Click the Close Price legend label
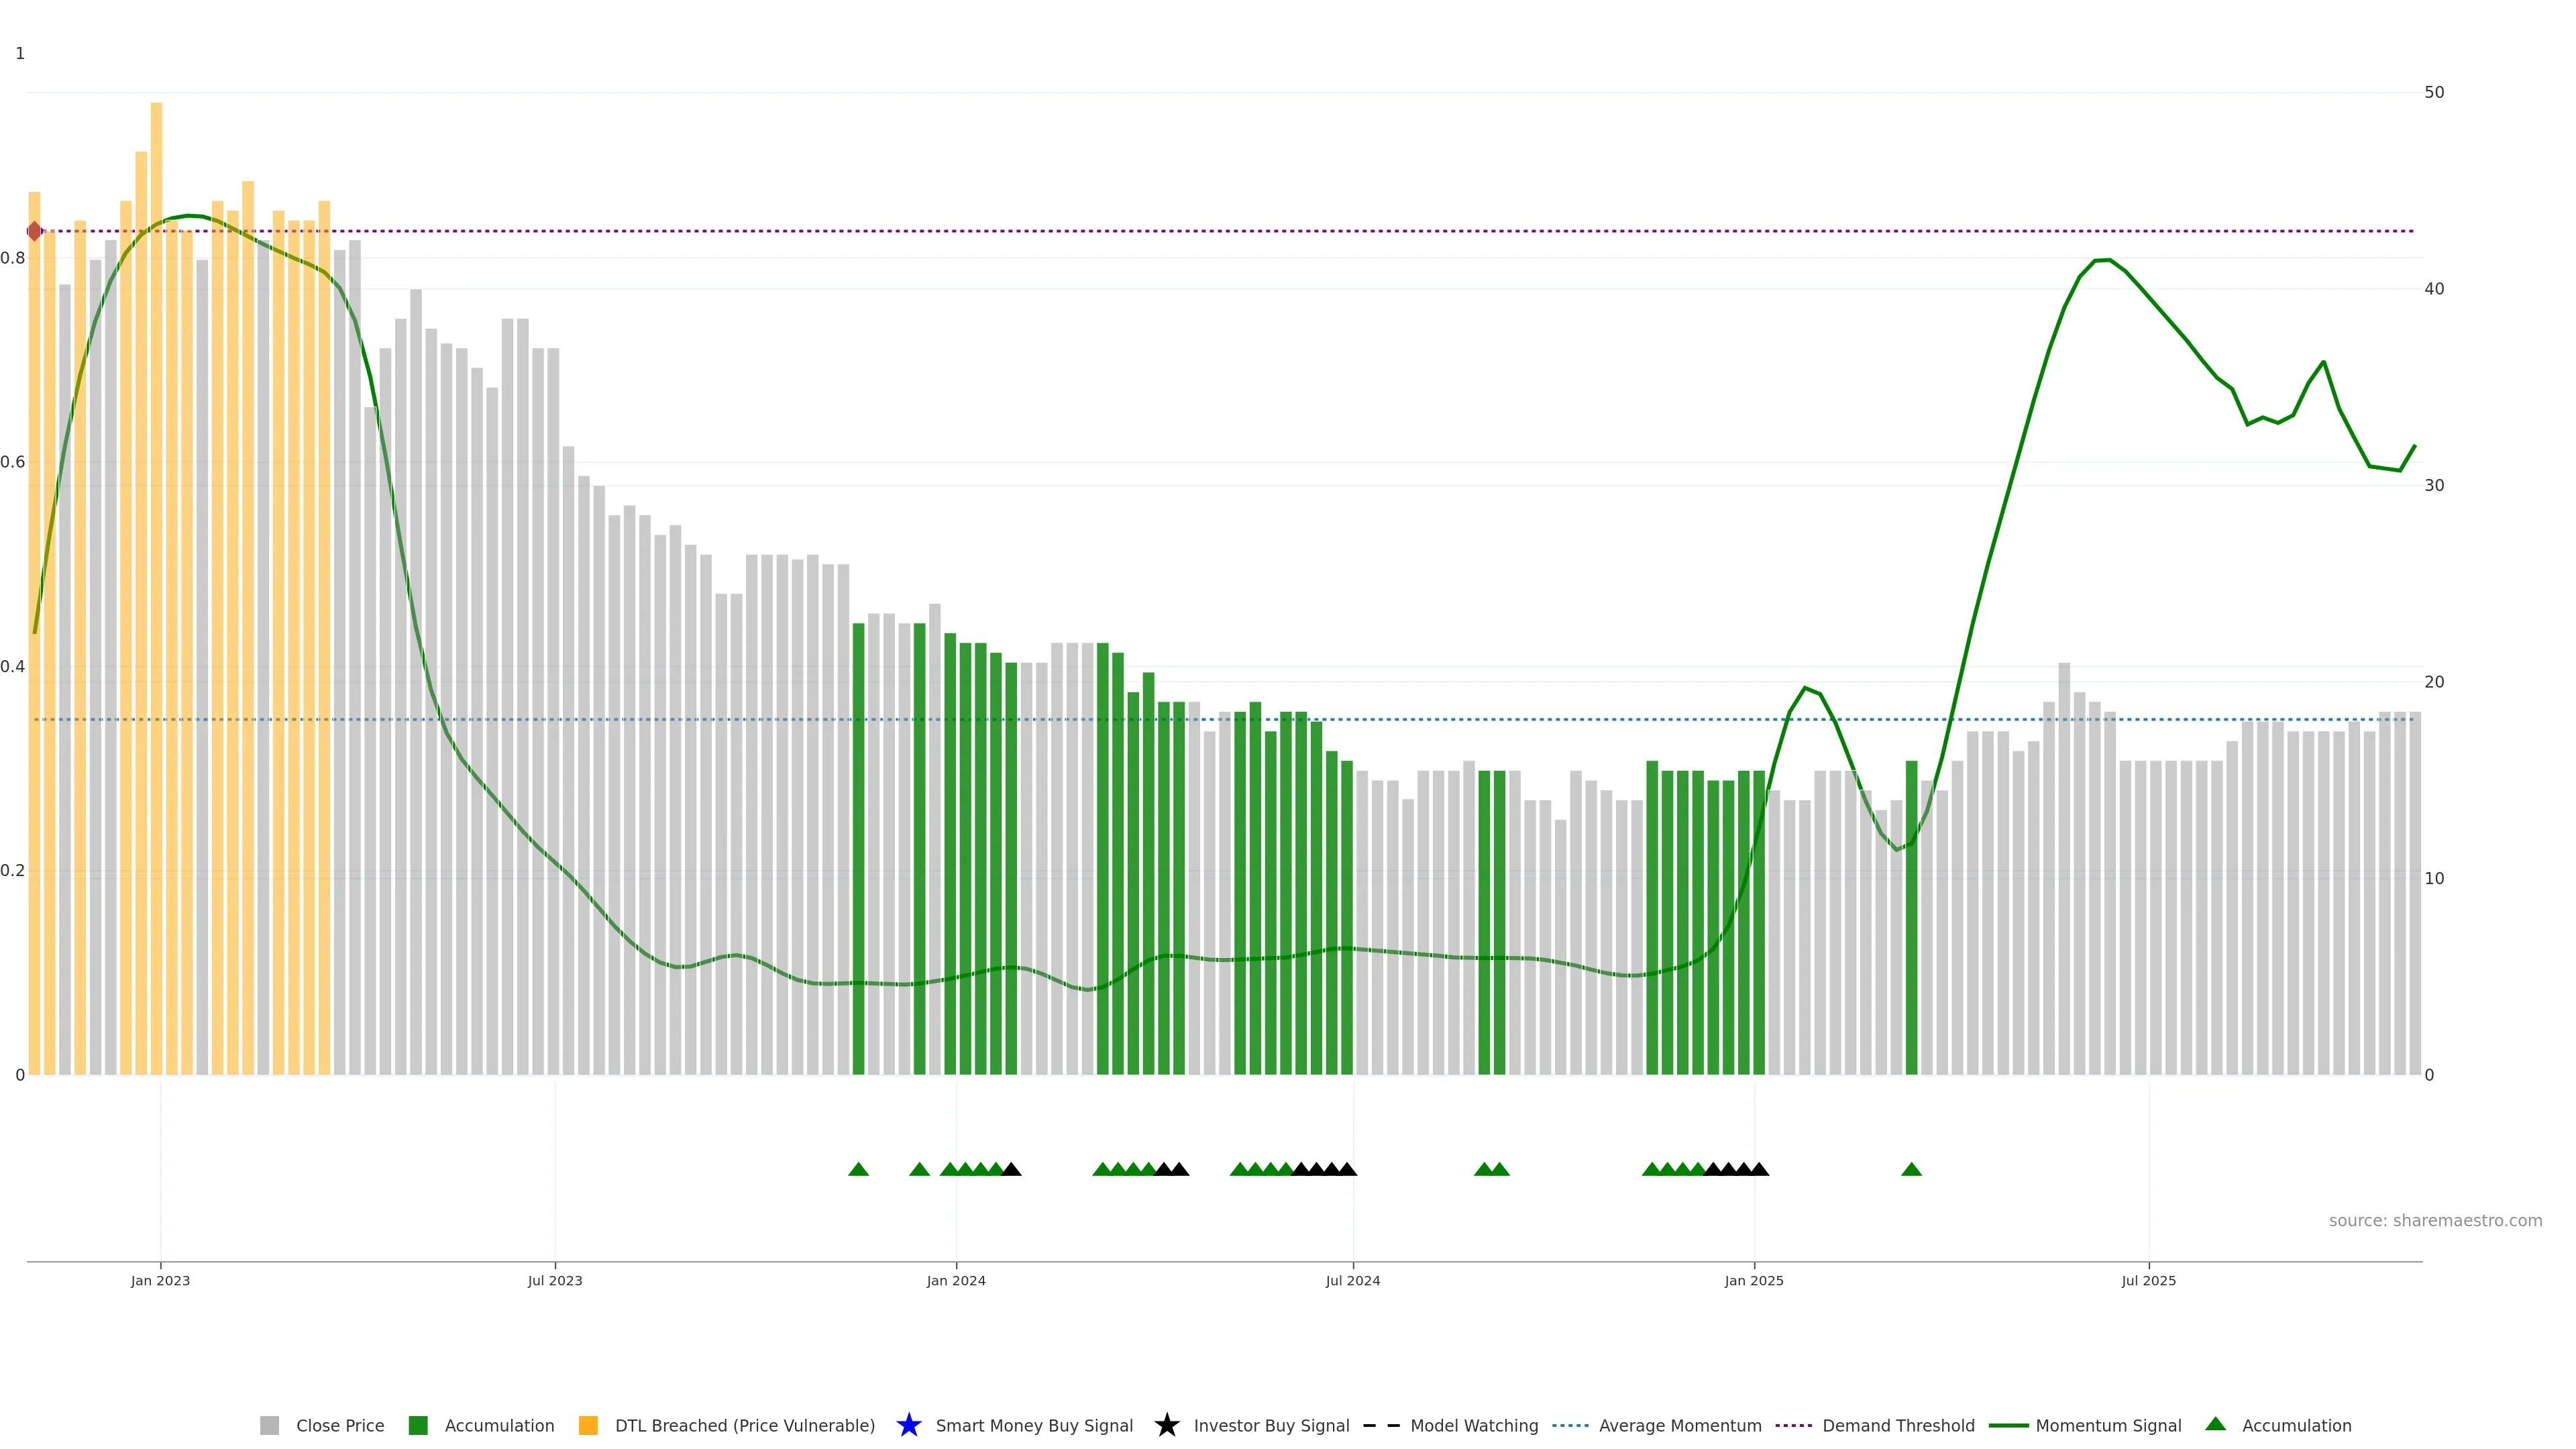 coord(340,1425)
